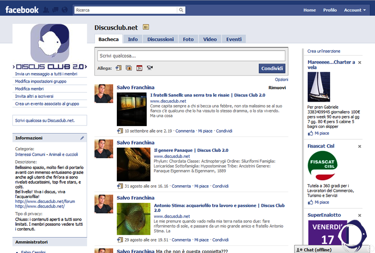Click Invia un messaggio a tutti i membri

46,74
